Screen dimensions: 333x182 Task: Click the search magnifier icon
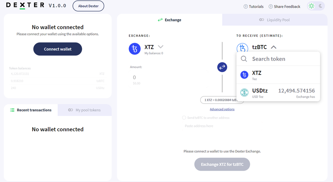pyautogui.click(x=244, y=59)
